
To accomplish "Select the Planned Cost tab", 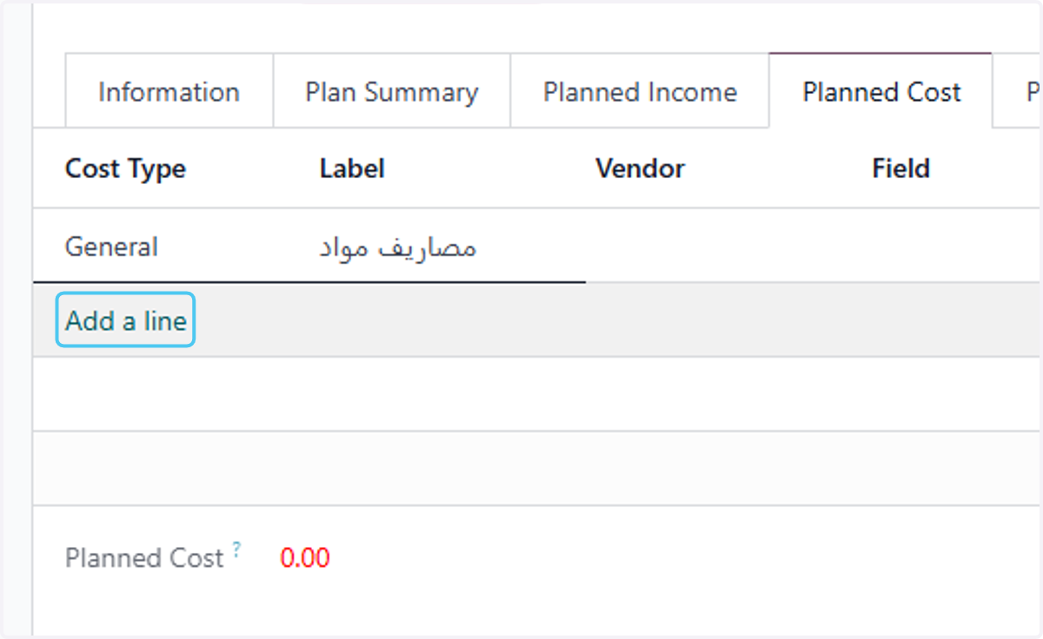I will pos(881,91).
